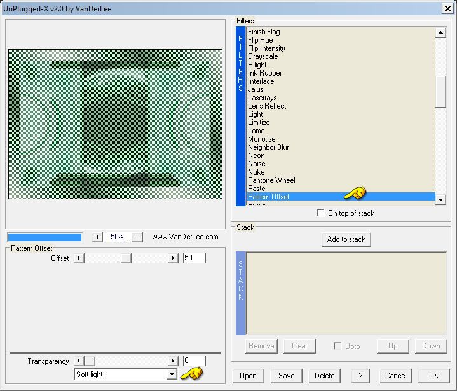Click the Clear stack button
Screen dimensions: 457x391
[x=299, y=346]
